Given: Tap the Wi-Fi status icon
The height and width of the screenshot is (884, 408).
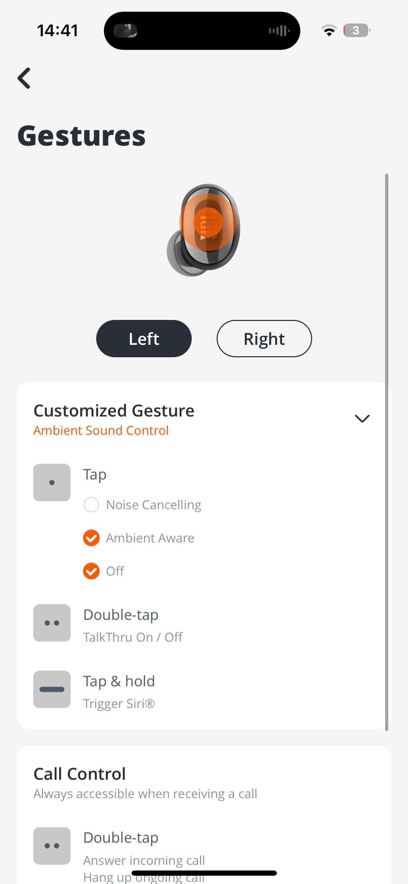Looking at the screenshot, I should click(x=329, y=30).
